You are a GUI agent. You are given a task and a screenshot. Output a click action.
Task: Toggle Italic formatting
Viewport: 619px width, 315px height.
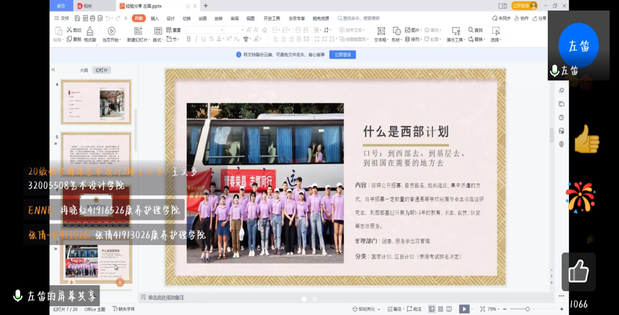coord(196,39)
